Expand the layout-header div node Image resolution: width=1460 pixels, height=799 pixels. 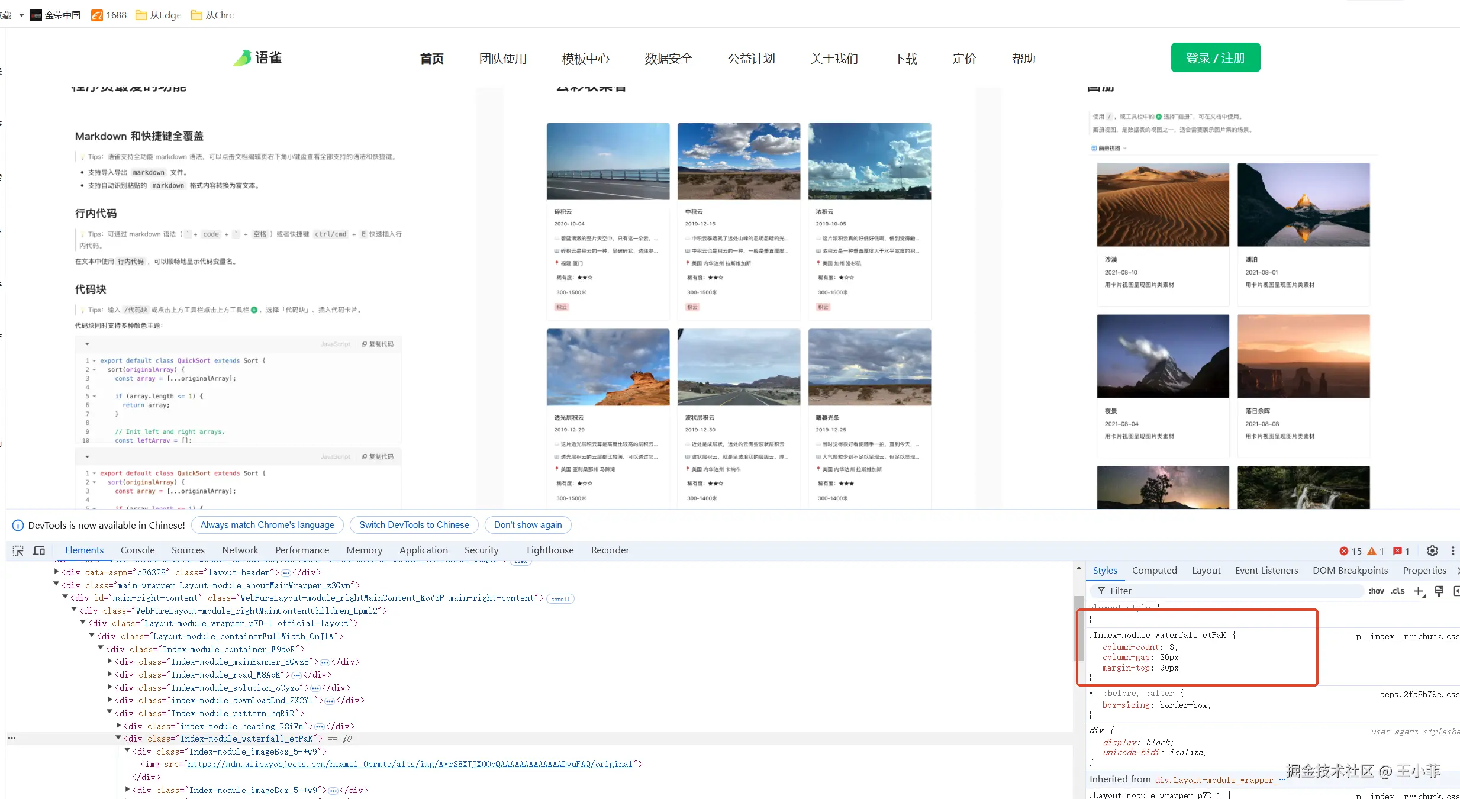click(57, 572)
